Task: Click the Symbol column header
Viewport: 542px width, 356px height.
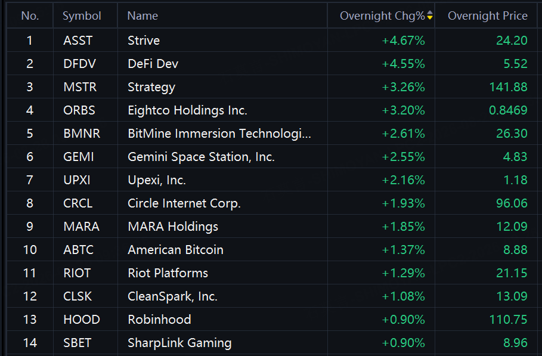Action: point(82,16)
